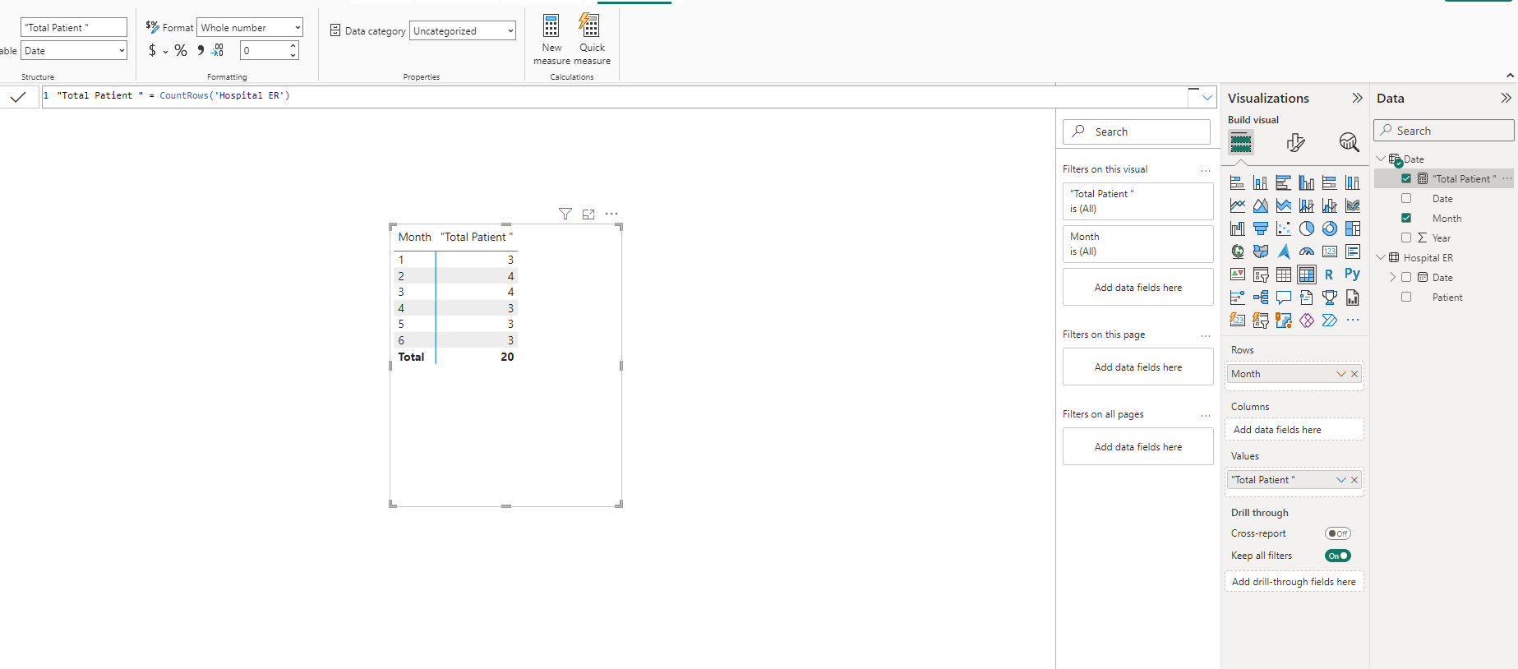Select the Treemap visual
Screen dimensions: 1518x669
pos(1352,228)
